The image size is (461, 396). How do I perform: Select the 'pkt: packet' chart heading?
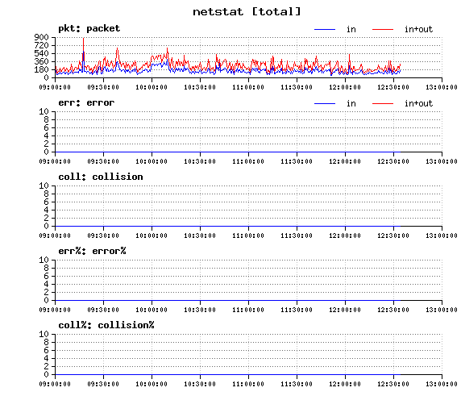coord(89,28)
